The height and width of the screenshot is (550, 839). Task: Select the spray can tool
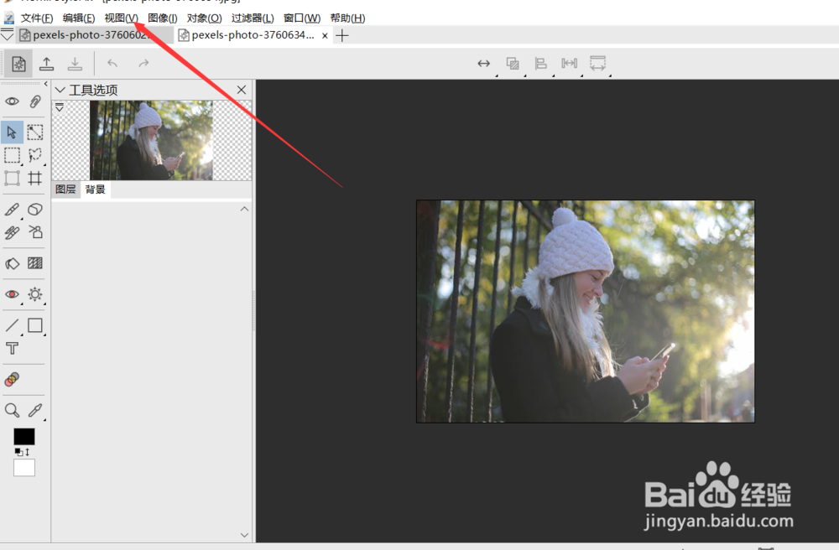pos(35,232)
